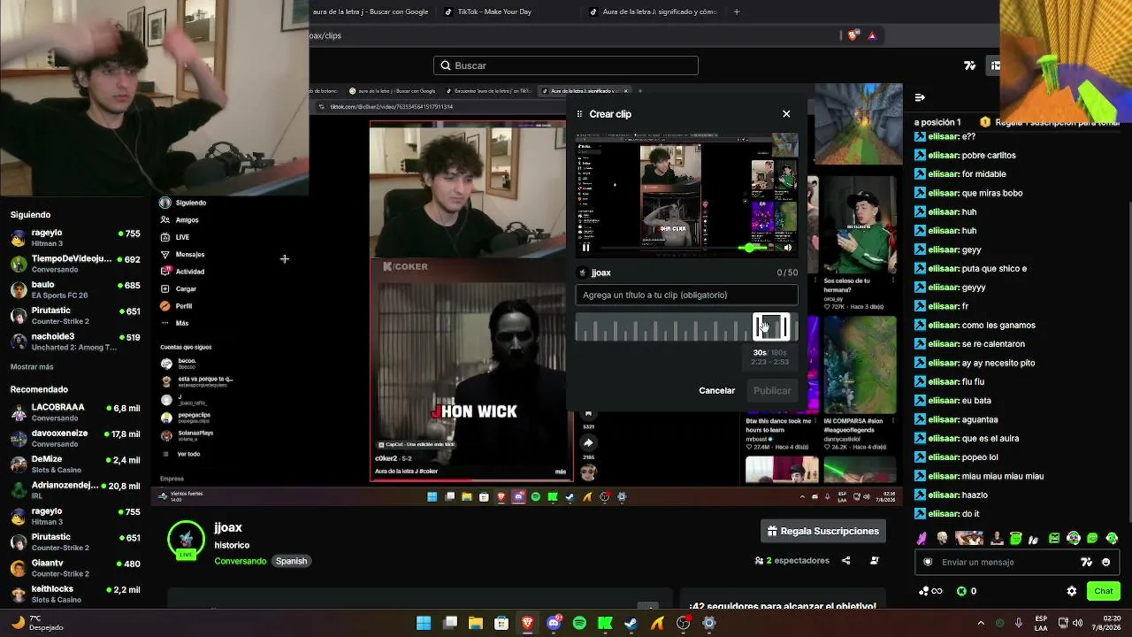The image size is (1132, 637).
Task: Open Microsoft Store from taskbar
Action: (x=501, y=623)
